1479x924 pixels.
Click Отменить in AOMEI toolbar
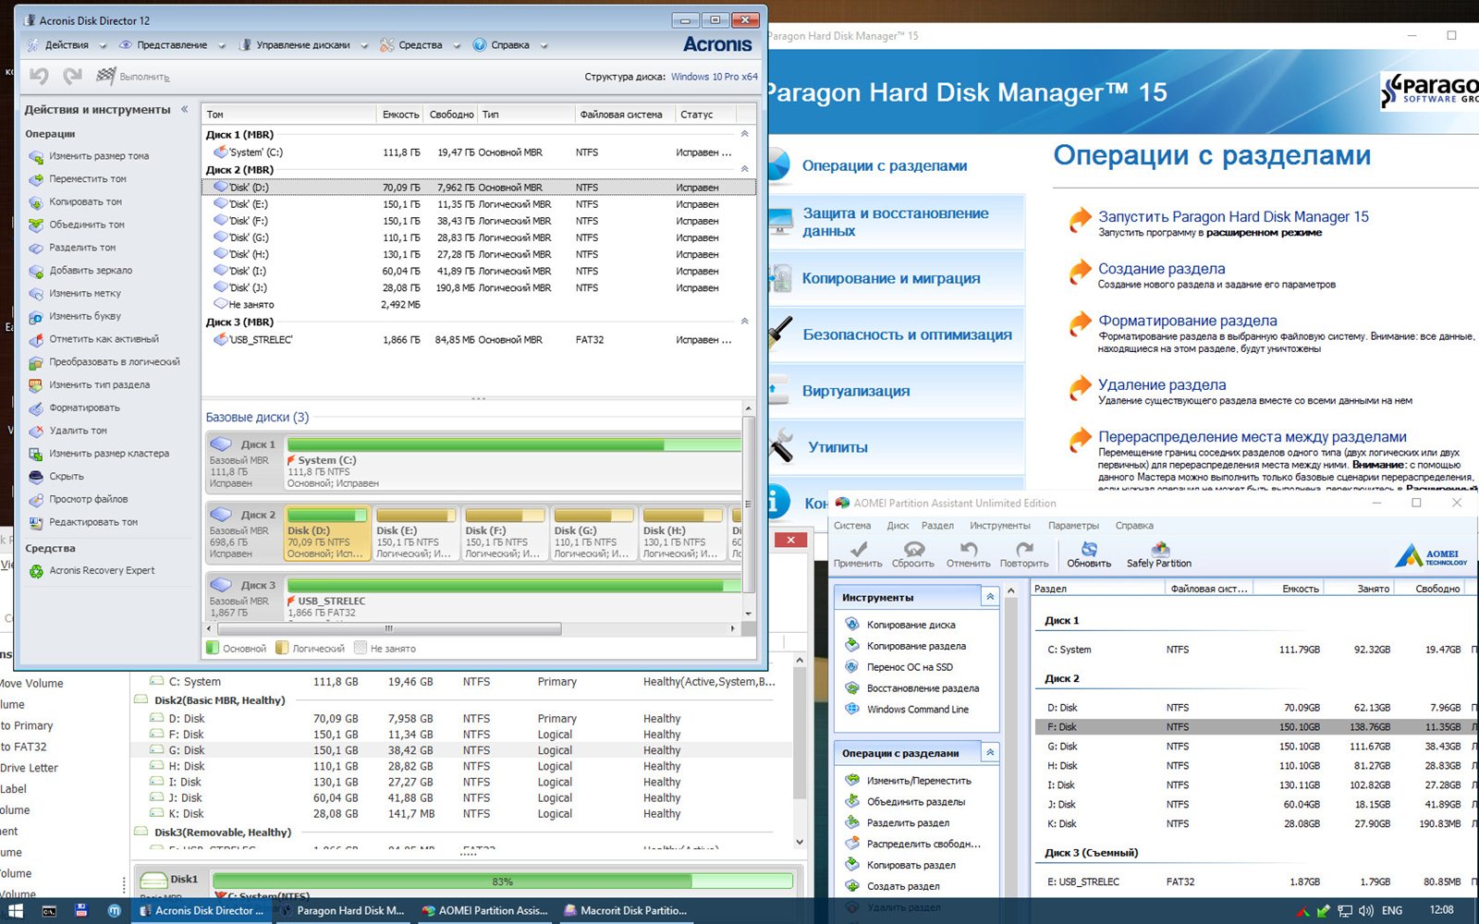(968, 554)
